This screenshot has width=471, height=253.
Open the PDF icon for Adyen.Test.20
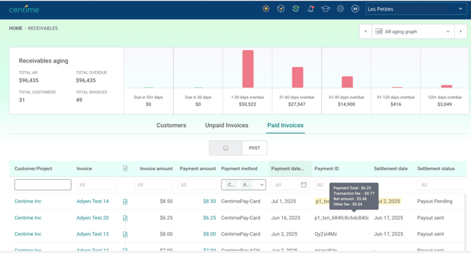125,218
